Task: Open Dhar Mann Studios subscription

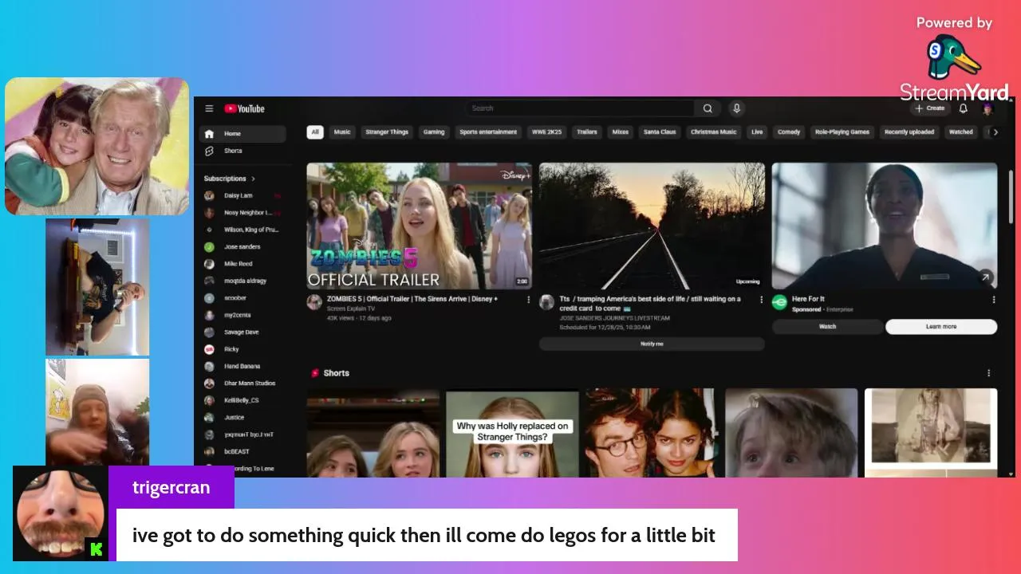Action: pyautogui.click(x=242, y=383)
